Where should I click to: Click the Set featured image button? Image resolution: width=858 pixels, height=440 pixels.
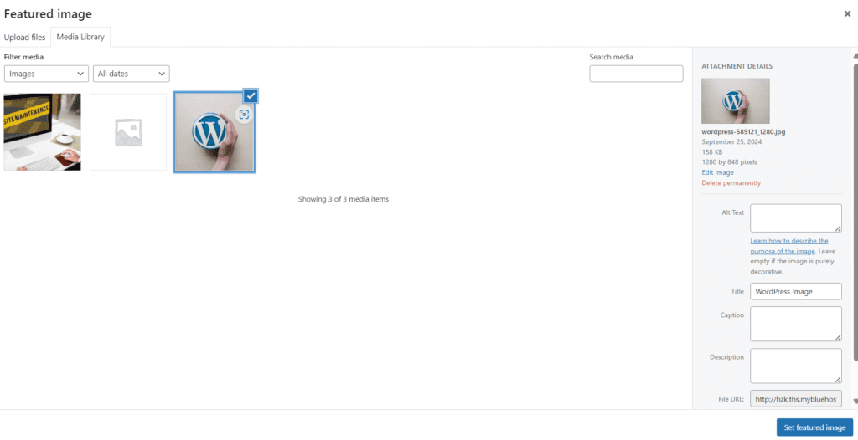[814, 427]
